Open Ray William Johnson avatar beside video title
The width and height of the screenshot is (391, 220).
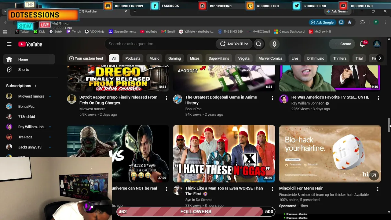(x=284, y=99)
